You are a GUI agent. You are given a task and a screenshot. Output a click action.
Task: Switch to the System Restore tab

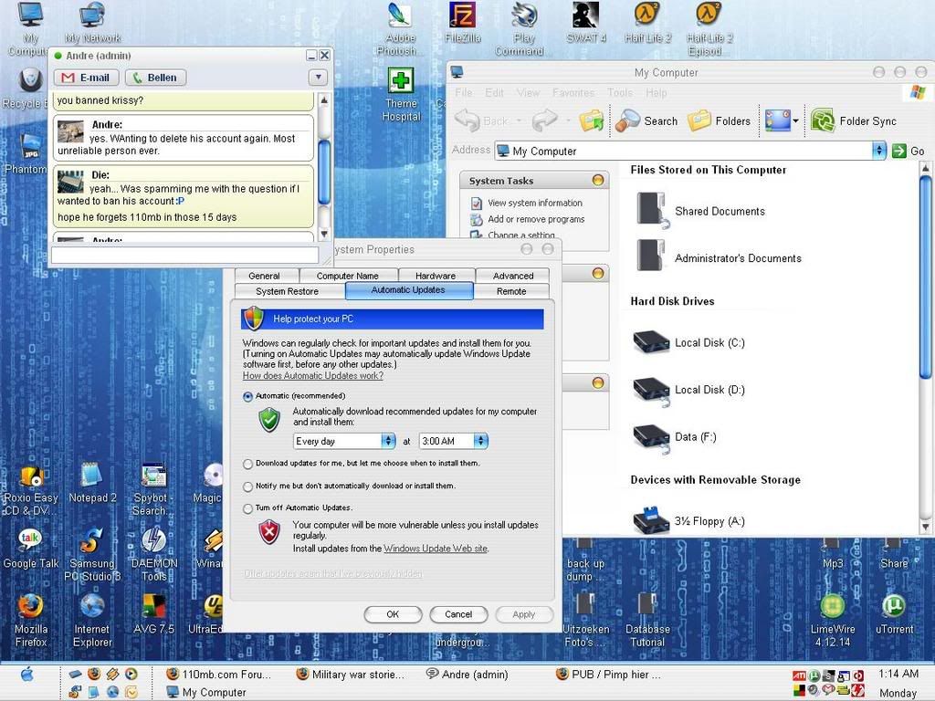coord(288,291)
